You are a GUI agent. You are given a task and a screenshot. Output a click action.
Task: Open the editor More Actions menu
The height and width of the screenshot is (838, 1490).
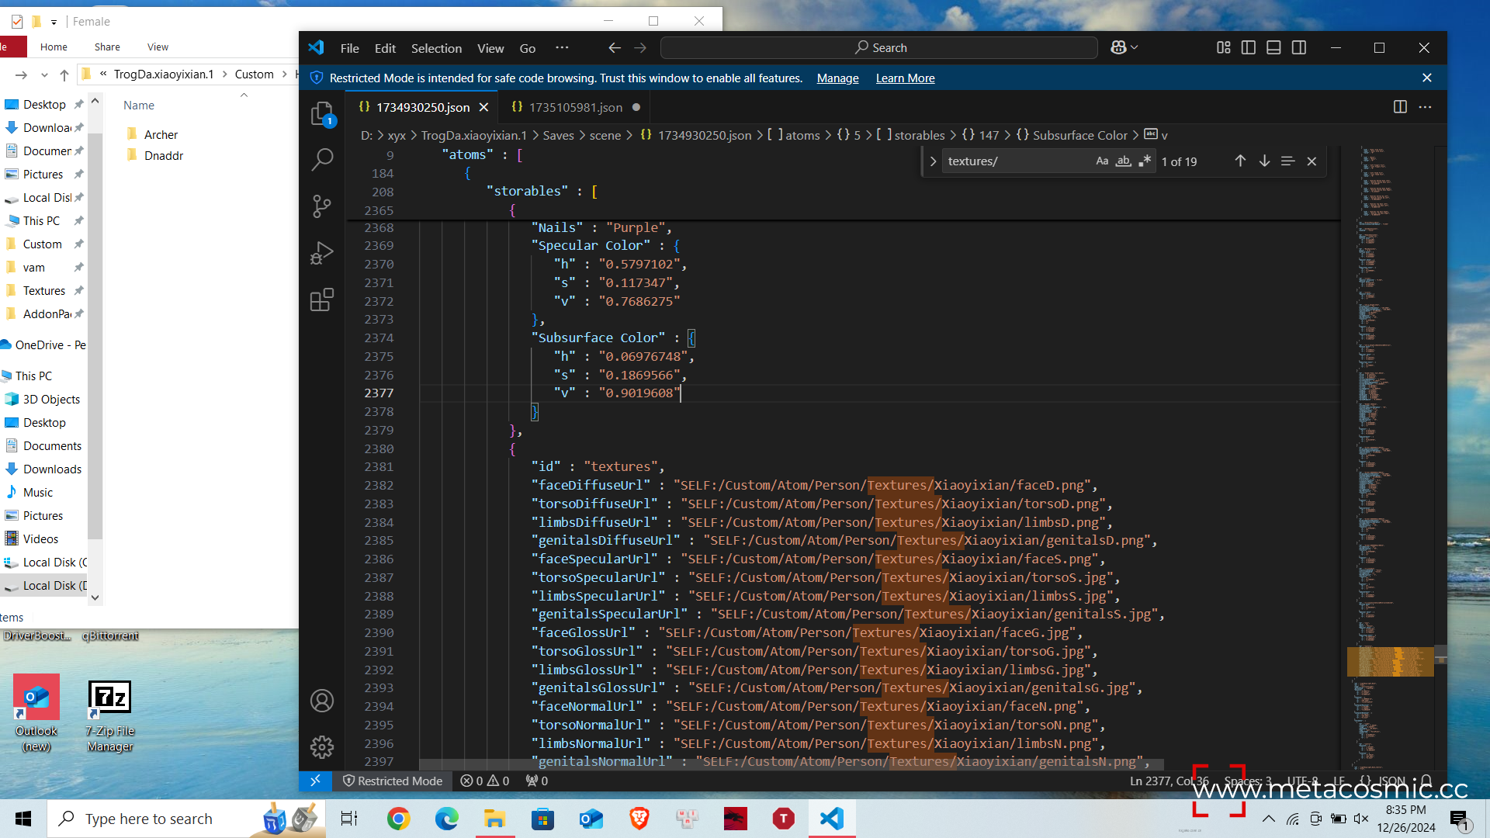click(1425, 107)
